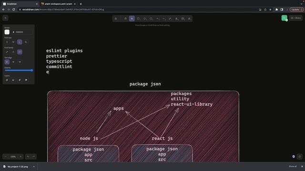Select the eraser tool
305x171 pixels.
pos(189,19)
